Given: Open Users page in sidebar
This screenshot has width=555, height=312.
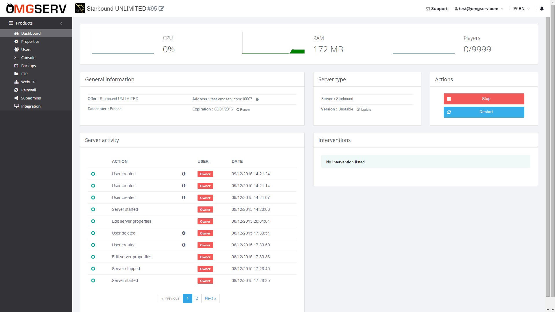Looking at the screenshot, I should click(x=36, y=49).
